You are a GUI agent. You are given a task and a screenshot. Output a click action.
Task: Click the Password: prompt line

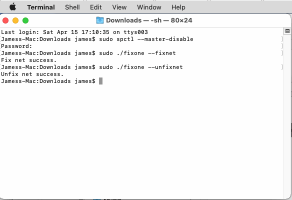[16, 46]
